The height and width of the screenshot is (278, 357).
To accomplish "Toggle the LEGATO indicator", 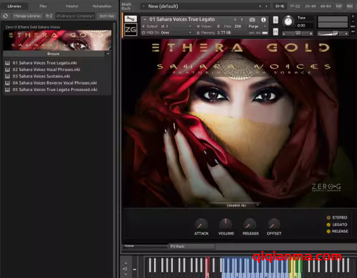I will point(329,225).
